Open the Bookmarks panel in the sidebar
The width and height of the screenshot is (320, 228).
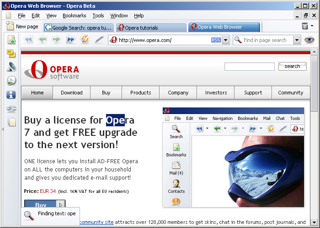coord(11,40)
